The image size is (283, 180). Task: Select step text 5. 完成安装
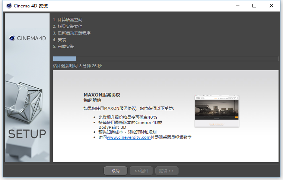[64, 46]
